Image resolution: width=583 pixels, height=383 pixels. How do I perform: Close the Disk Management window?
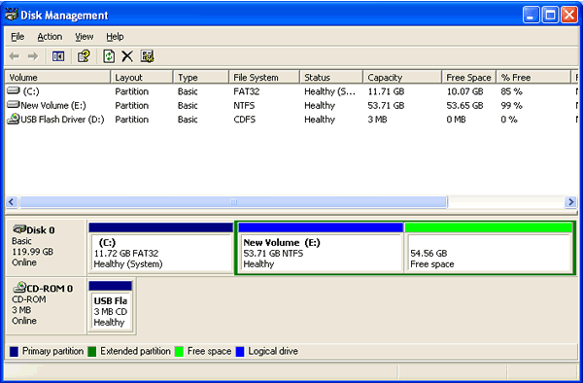pos(569,15)
